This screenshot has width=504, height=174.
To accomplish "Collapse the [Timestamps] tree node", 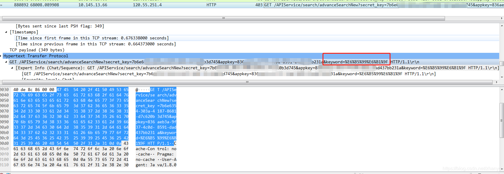I will (6, 32).
